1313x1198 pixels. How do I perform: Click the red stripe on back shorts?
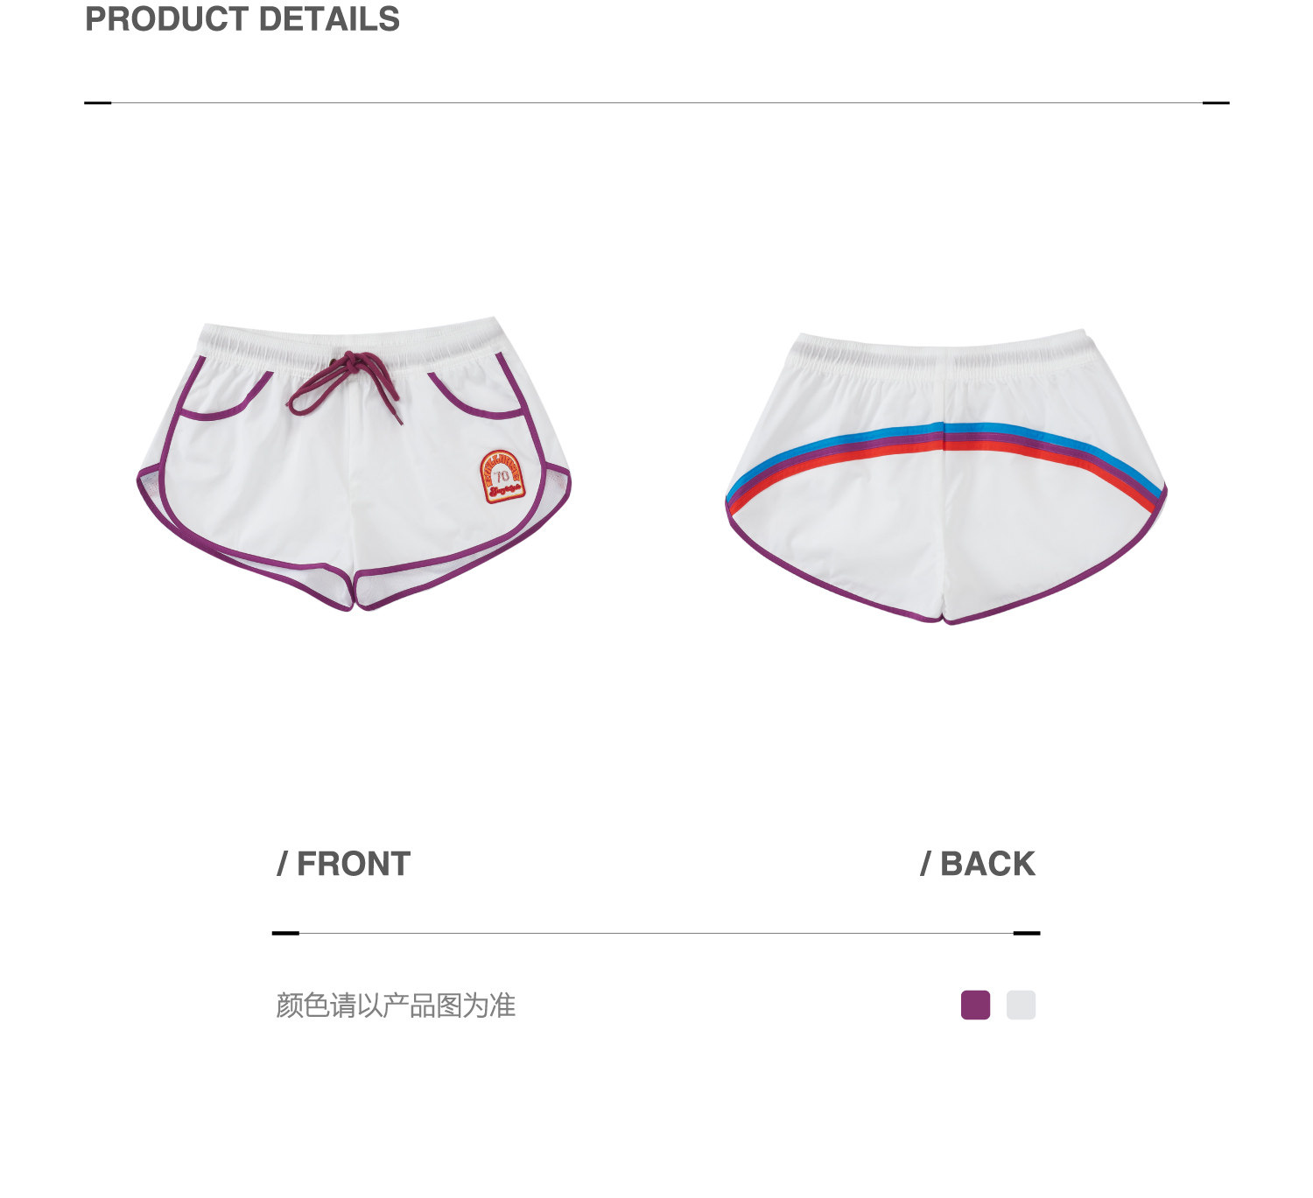(945, 445)
